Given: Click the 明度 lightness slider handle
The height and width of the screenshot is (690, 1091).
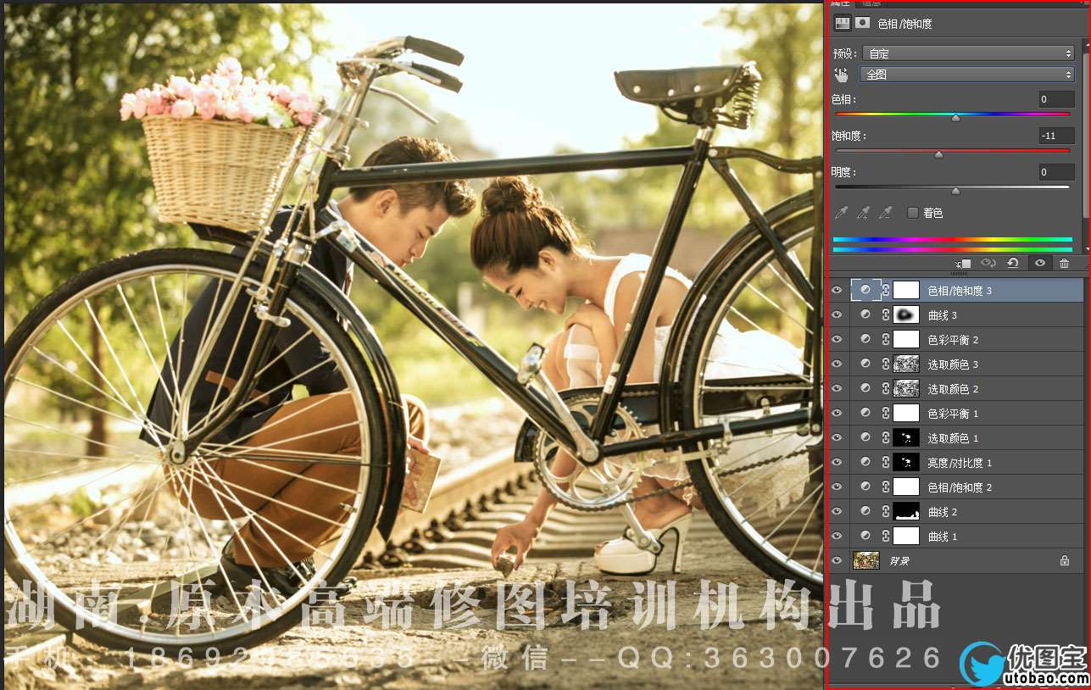Looking at the screenshot, I should click(x=955, y=191).
